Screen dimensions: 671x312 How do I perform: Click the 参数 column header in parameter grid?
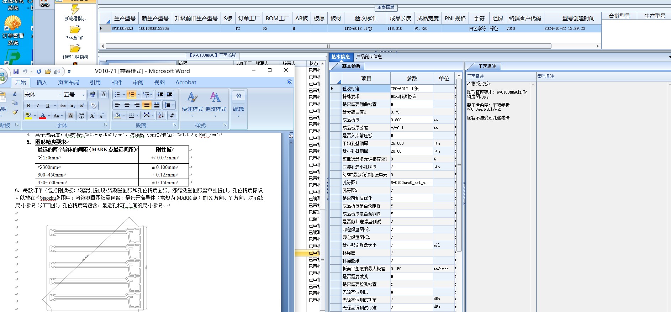tap(412, 78)
